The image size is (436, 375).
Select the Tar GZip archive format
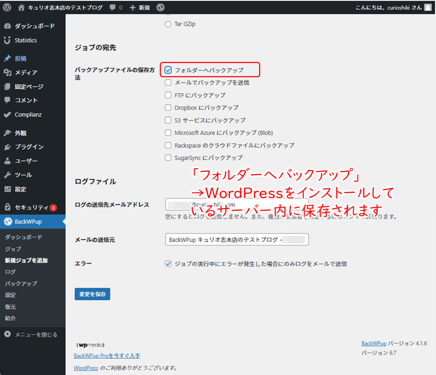[168, 24]
